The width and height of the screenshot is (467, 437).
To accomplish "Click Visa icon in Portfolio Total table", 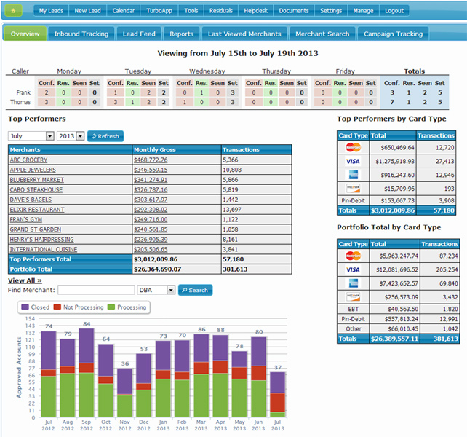I will click(x=354, y=269).
